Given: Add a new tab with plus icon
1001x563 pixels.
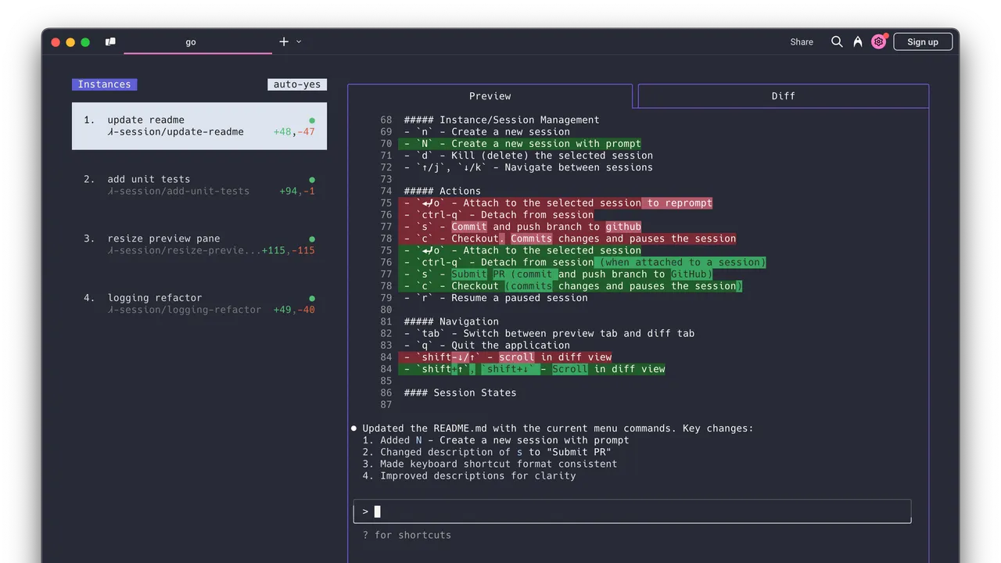Looking at the screenshot, I should coord(284,41).
